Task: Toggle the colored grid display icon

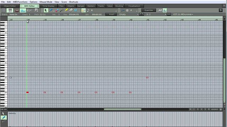Action: 83,10
